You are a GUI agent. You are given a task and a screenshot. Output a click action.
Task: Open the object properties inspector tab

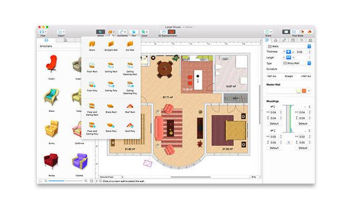[267, 40]
